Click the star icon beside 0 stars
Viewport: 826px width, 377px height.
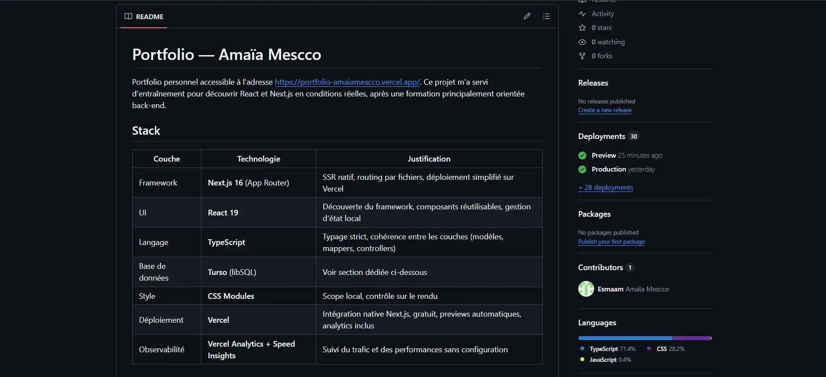[582, 28]
